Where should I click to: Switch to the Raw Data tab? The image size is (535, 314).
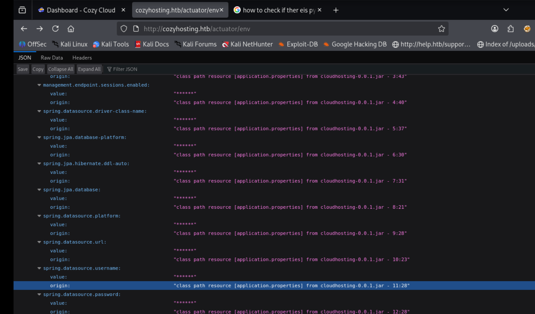point(52,58)
